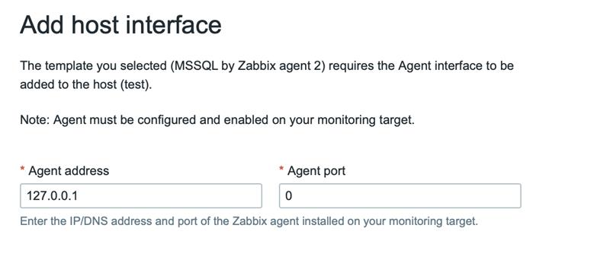Focus the Agent port input field
The height and width of the screenshot is (279, 610).
[x=400, y=195]
